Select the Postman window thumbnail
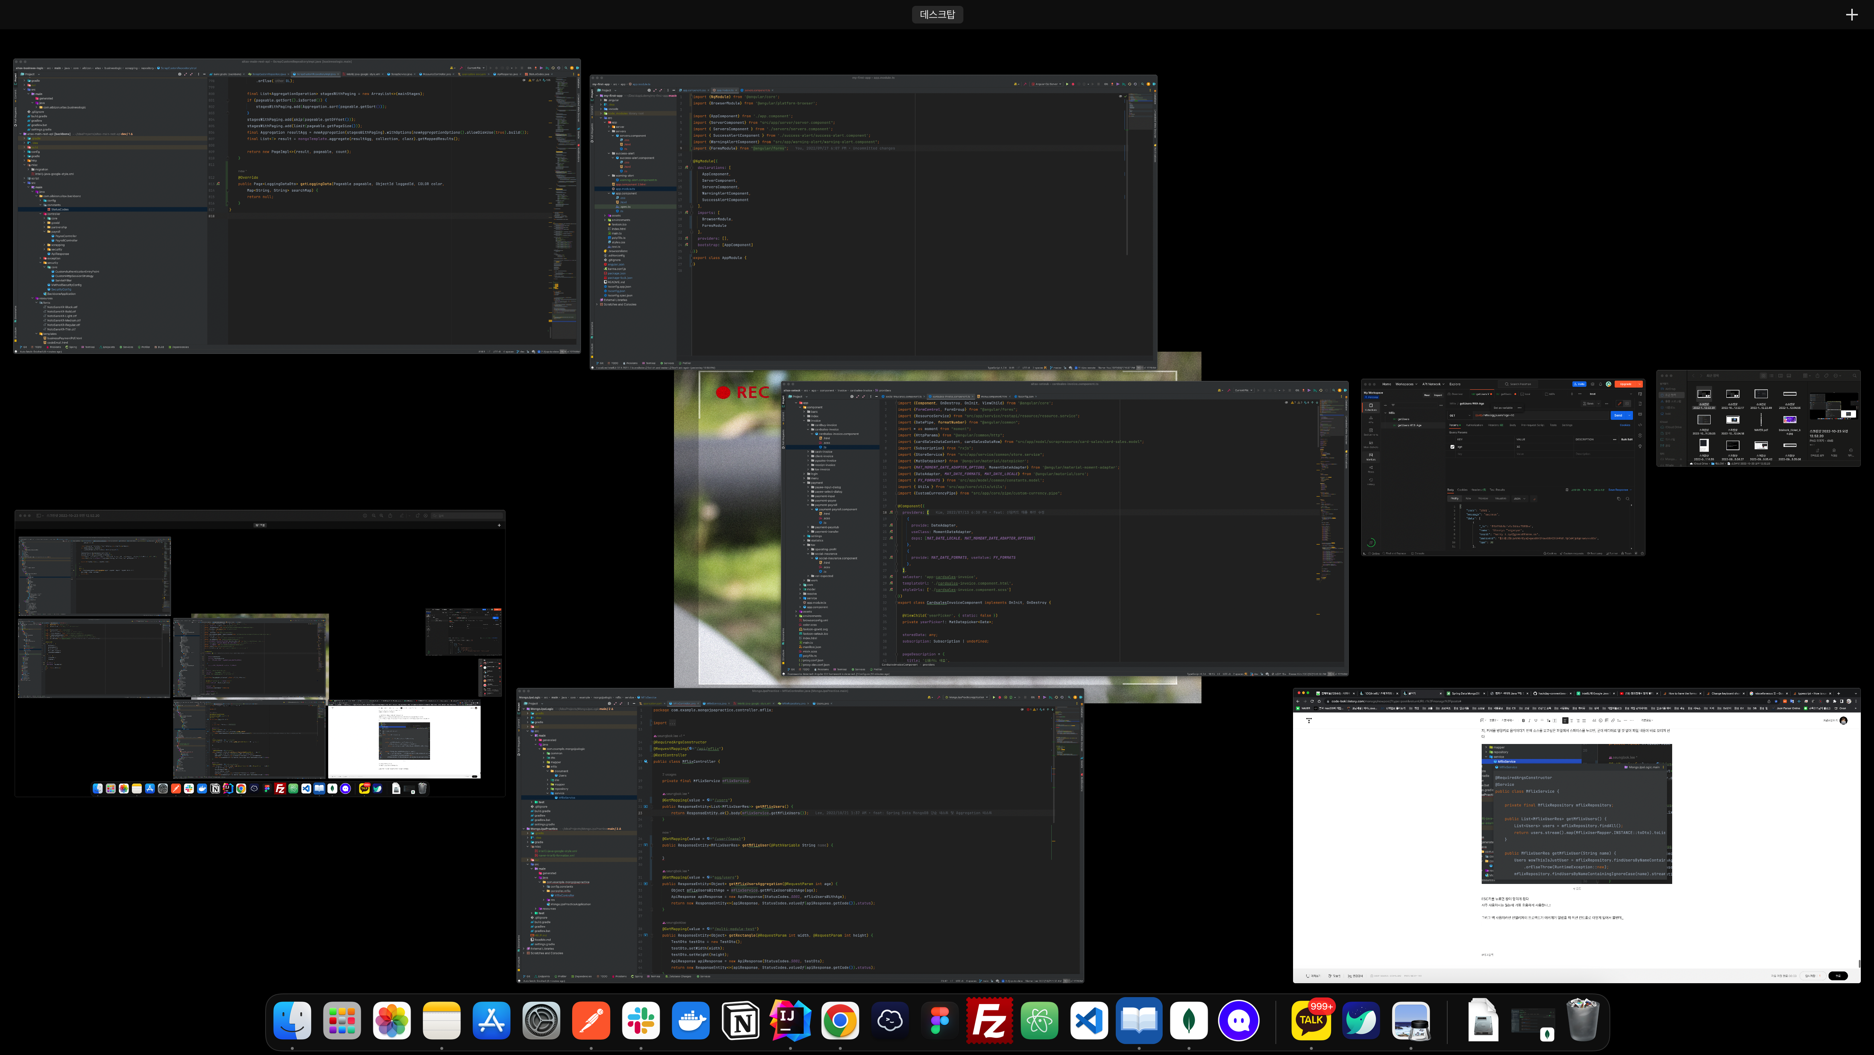The image size is (1874, 1055). 1502,467
